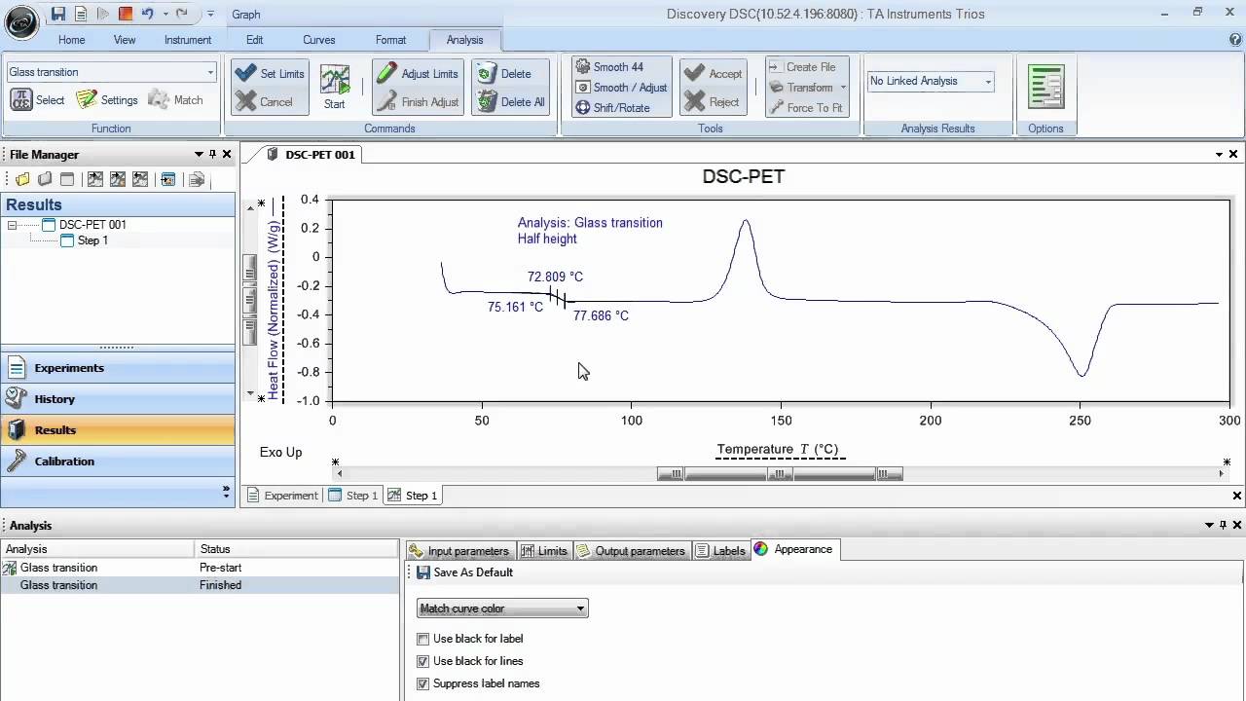Uncheck Use black for lines
This screenshot has width=1246, height=701.
[422, 661]
